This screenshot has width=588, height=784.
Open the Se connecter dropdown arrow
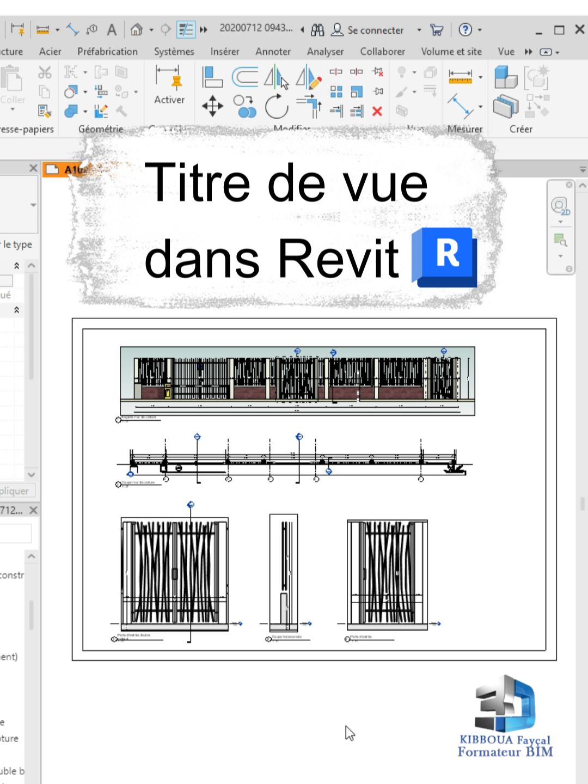click(419, 30)
